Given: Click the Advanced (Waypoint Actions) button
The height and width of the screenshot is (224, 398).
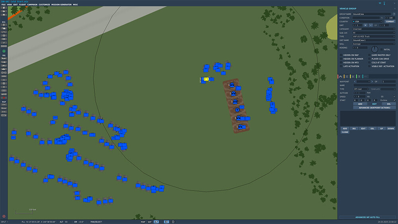Looking at the screenshot, I should (x=375, y=108).
